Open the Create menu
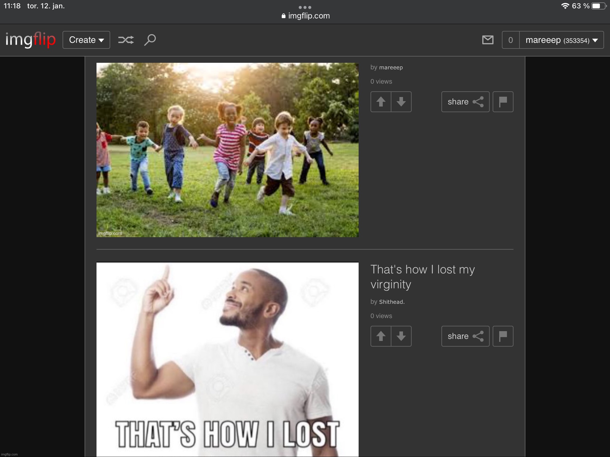This screenshot has height=457, width=610. pyautogui.click(x=86, y=40)
